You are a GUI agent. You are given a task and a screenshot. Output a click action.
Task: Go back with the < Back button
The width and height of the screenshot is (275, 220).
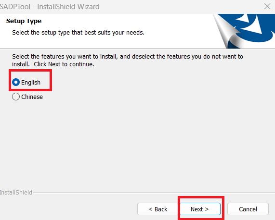coord(158,209)
